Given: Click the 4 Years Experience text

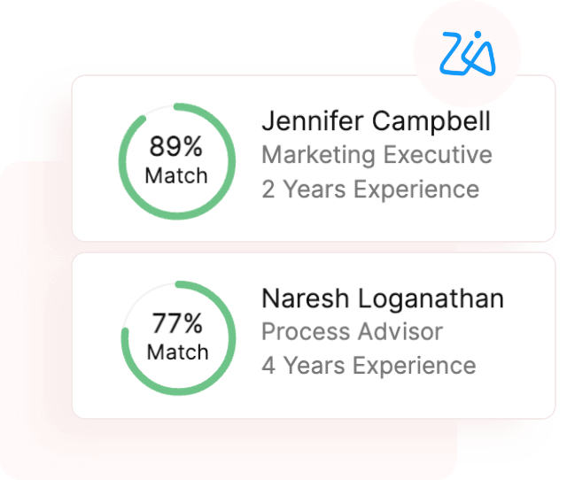Looking at the screenshot, I should (369, 366).
